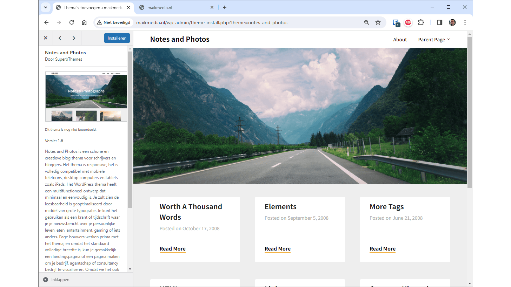Click the sidebar scrollbar up arrow
Image resolution: width=511 pixels, height=287 pixels.
click(x=130, y=48)
